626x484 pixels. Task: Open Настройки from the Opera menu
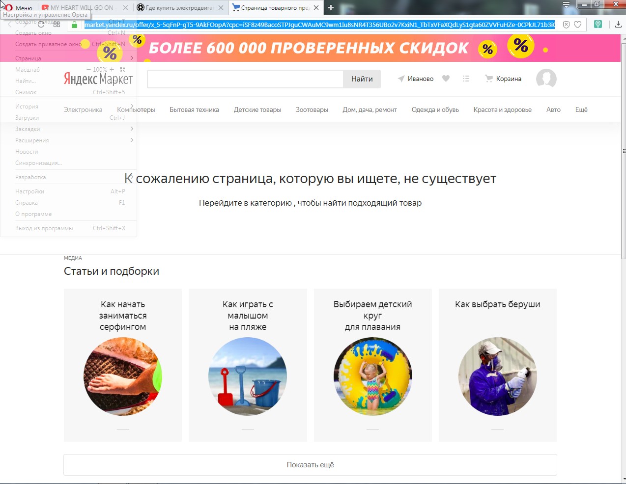tap(68, 191)
